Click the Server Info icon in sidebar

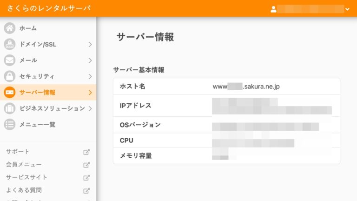[x=10, y=92]
